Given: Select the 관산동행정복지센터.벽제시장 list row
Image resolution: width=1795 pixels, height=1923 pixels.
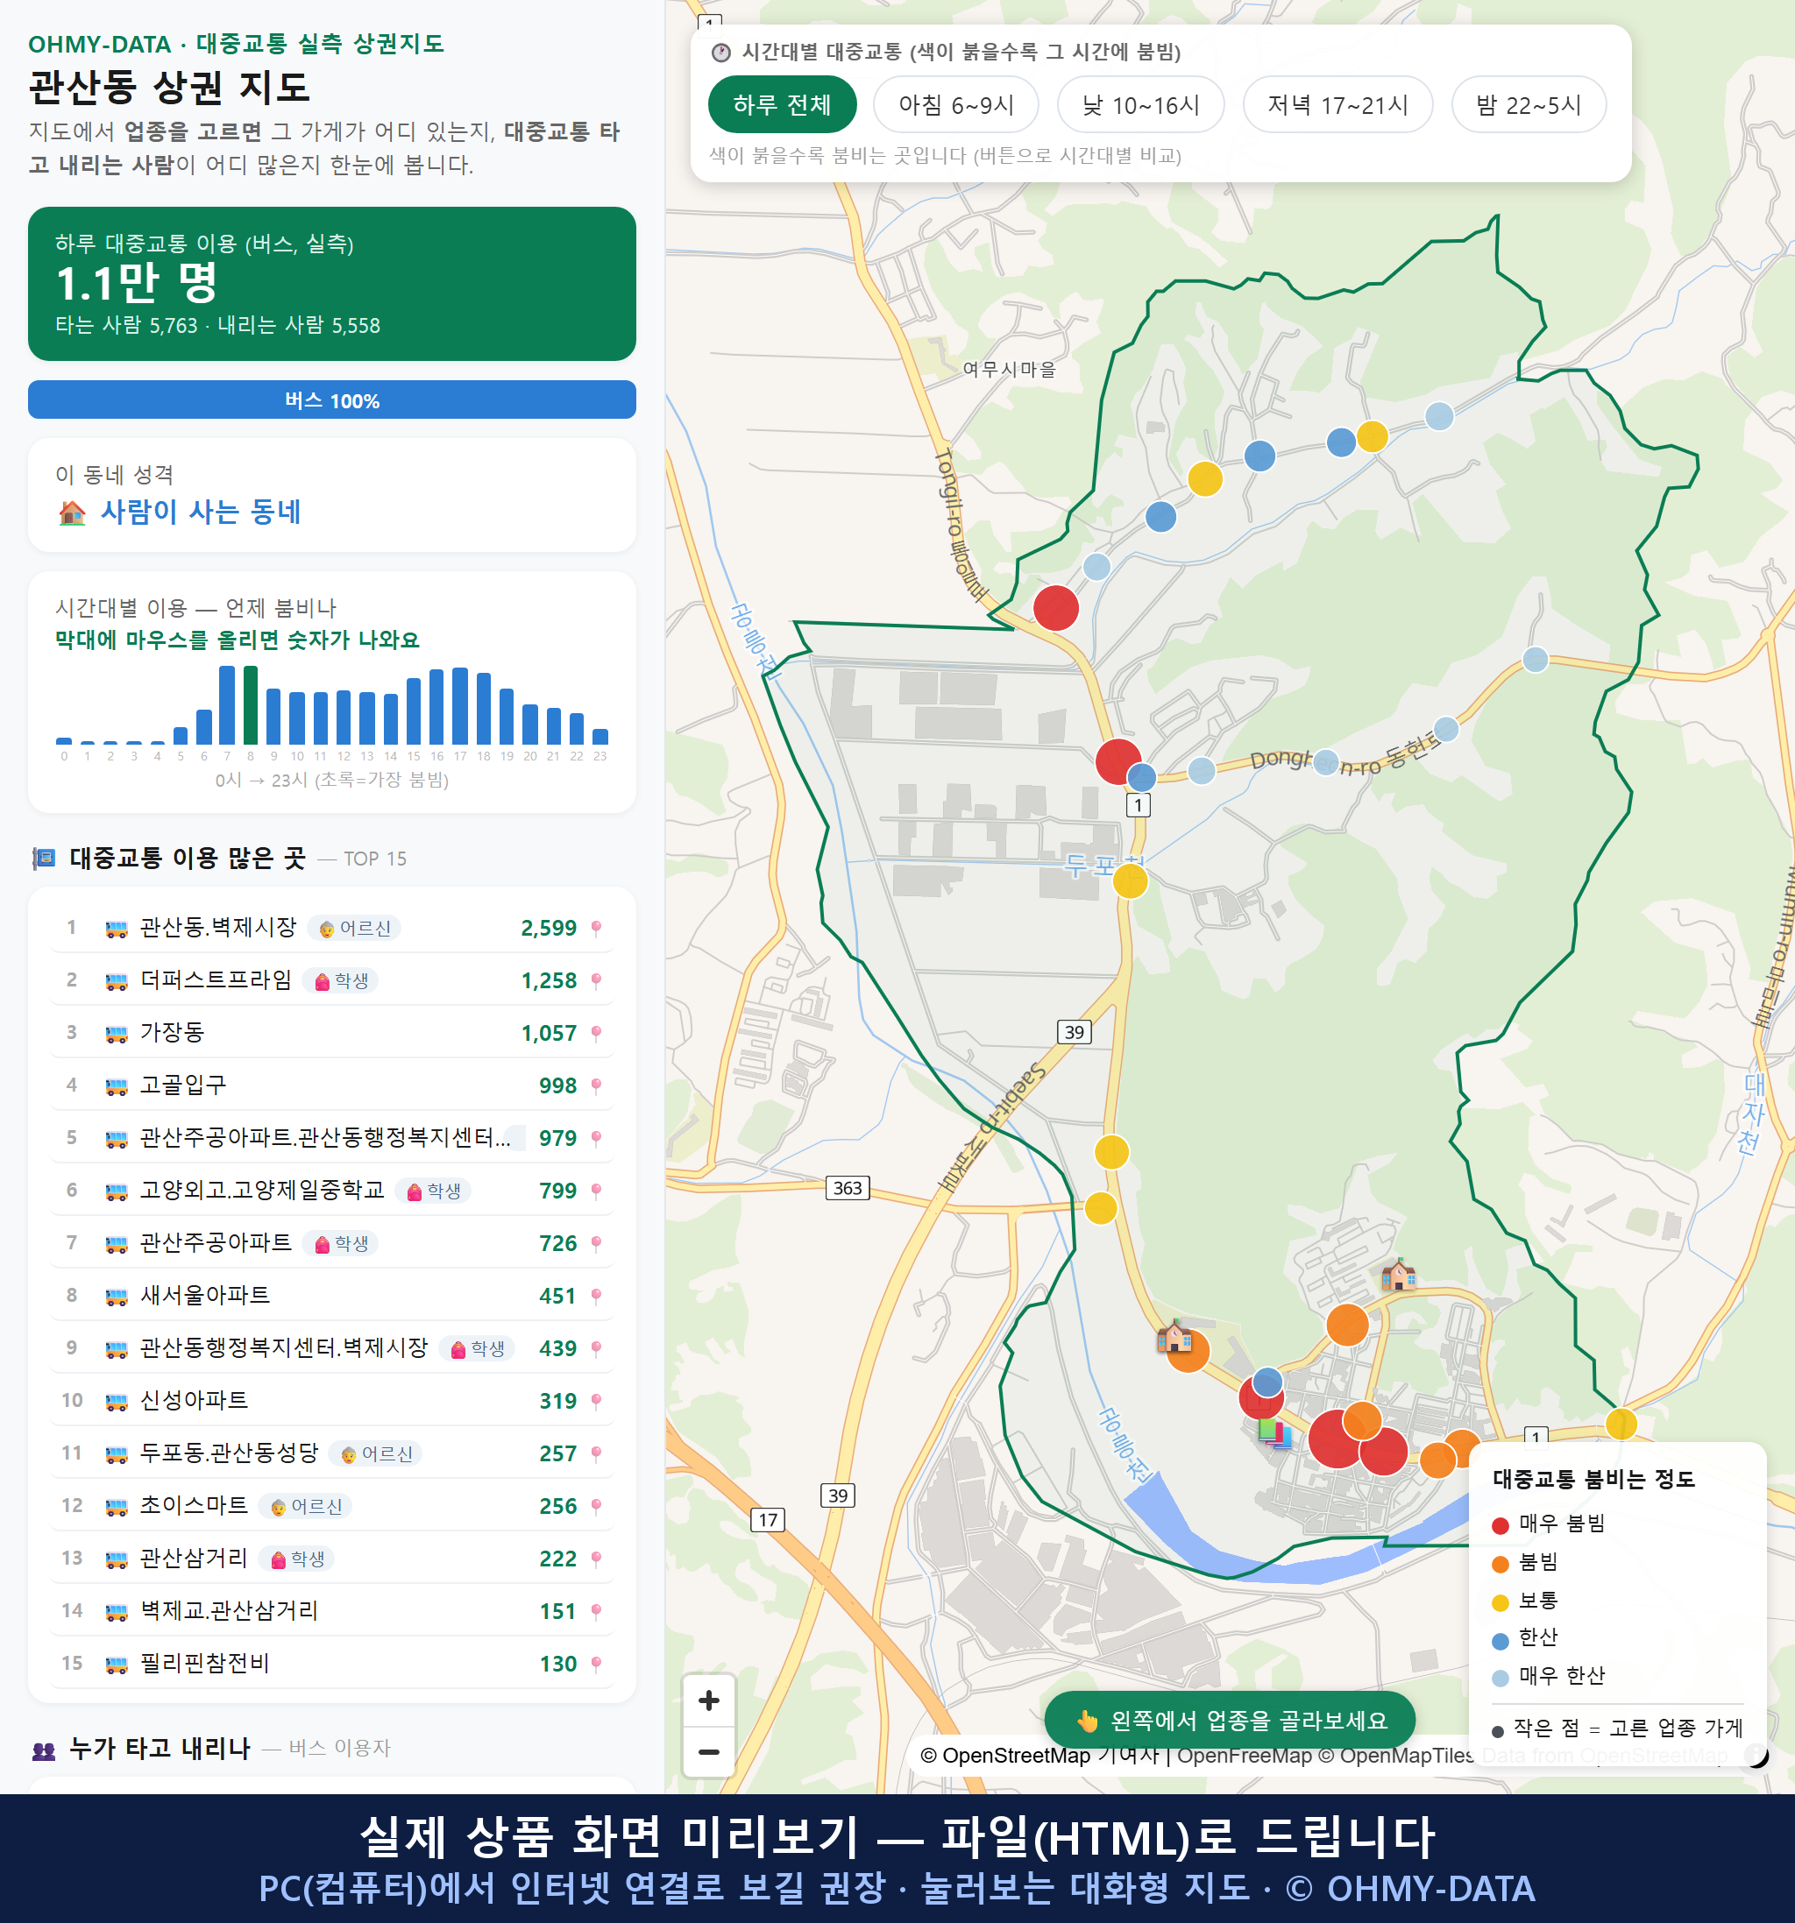Looking at the screenshot, I should [x=331, y=1347].
